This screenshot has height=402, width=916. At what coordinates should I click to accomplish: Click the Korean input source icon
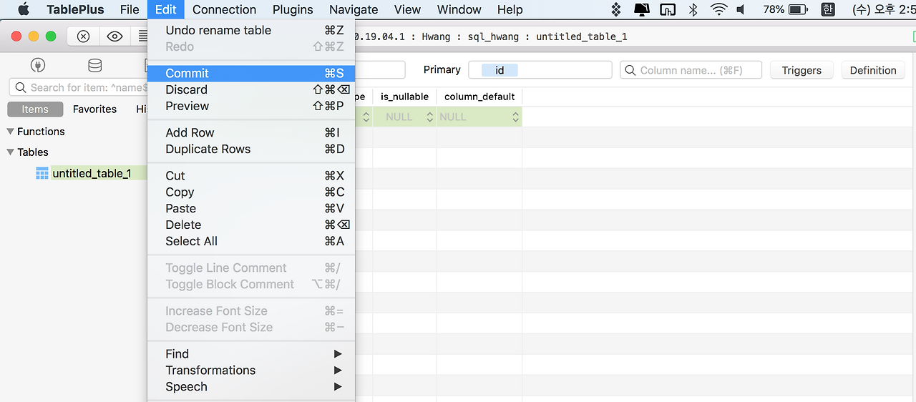pyautogui.click(x=828, y=9)
